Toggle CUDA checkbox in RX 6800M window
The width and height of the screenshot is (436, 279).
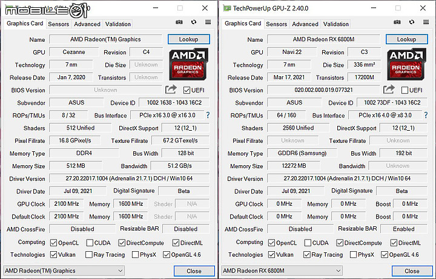(x=308, y=243)
